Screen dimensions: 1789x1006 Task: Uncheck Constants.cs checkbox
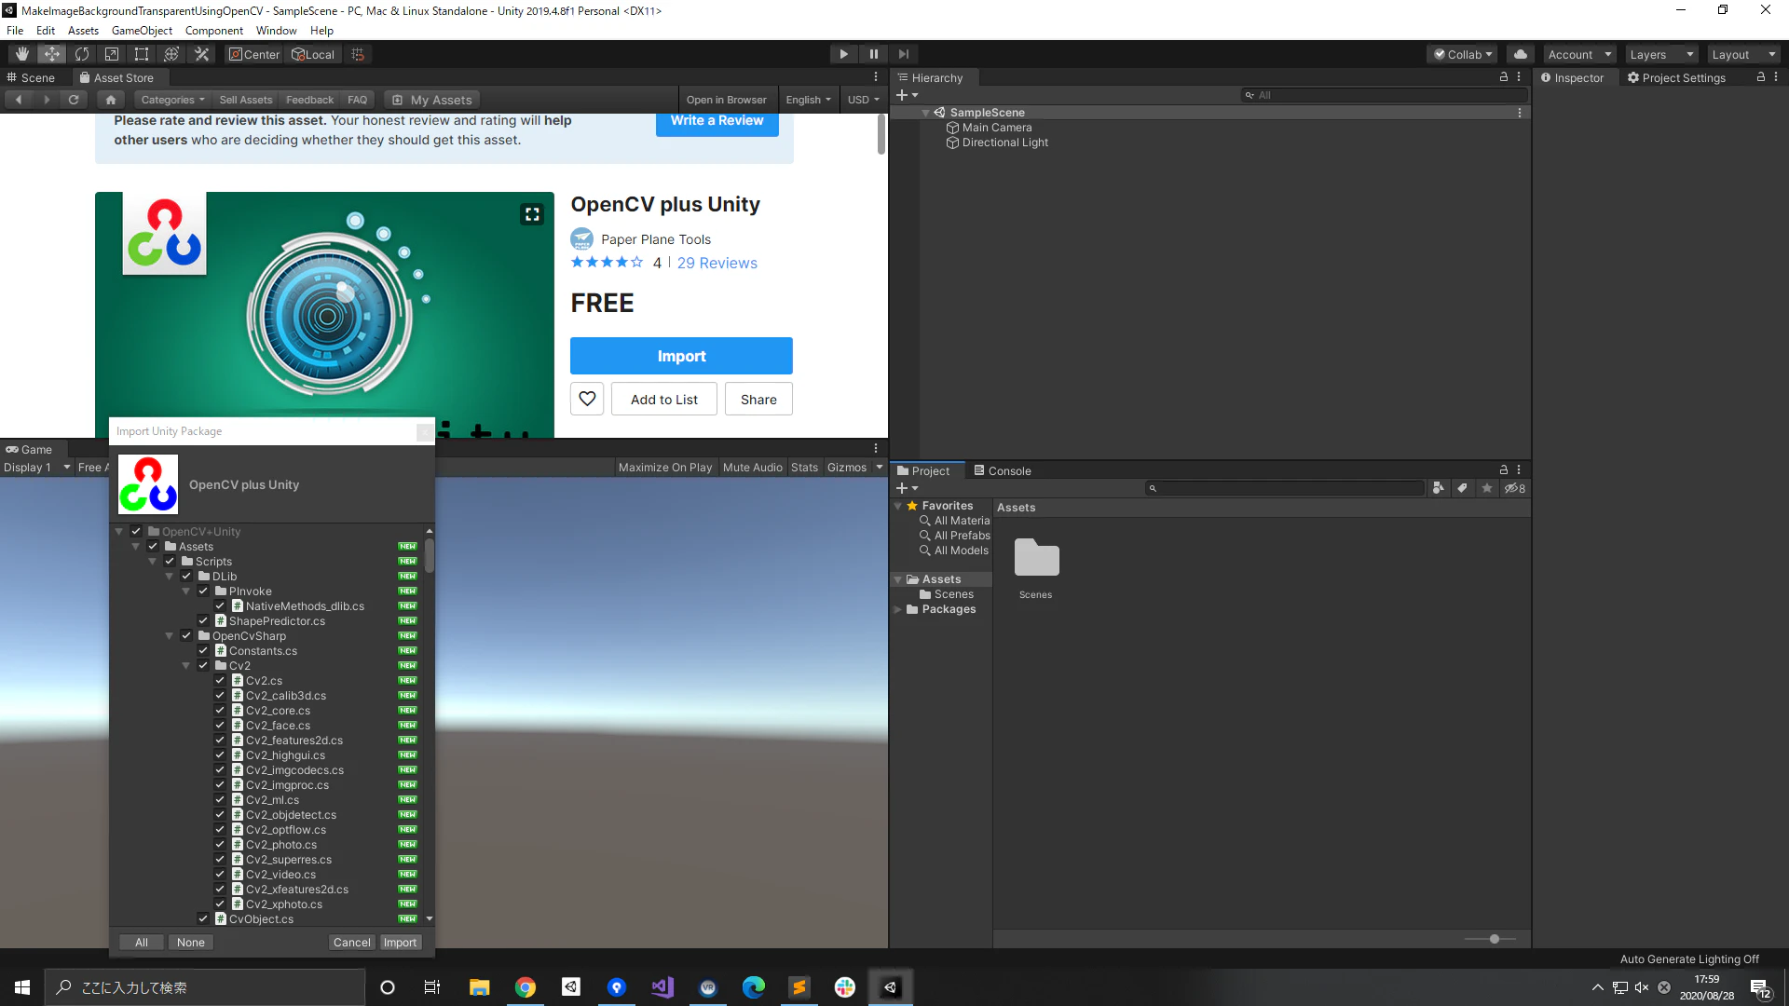(x=203, y=651)
